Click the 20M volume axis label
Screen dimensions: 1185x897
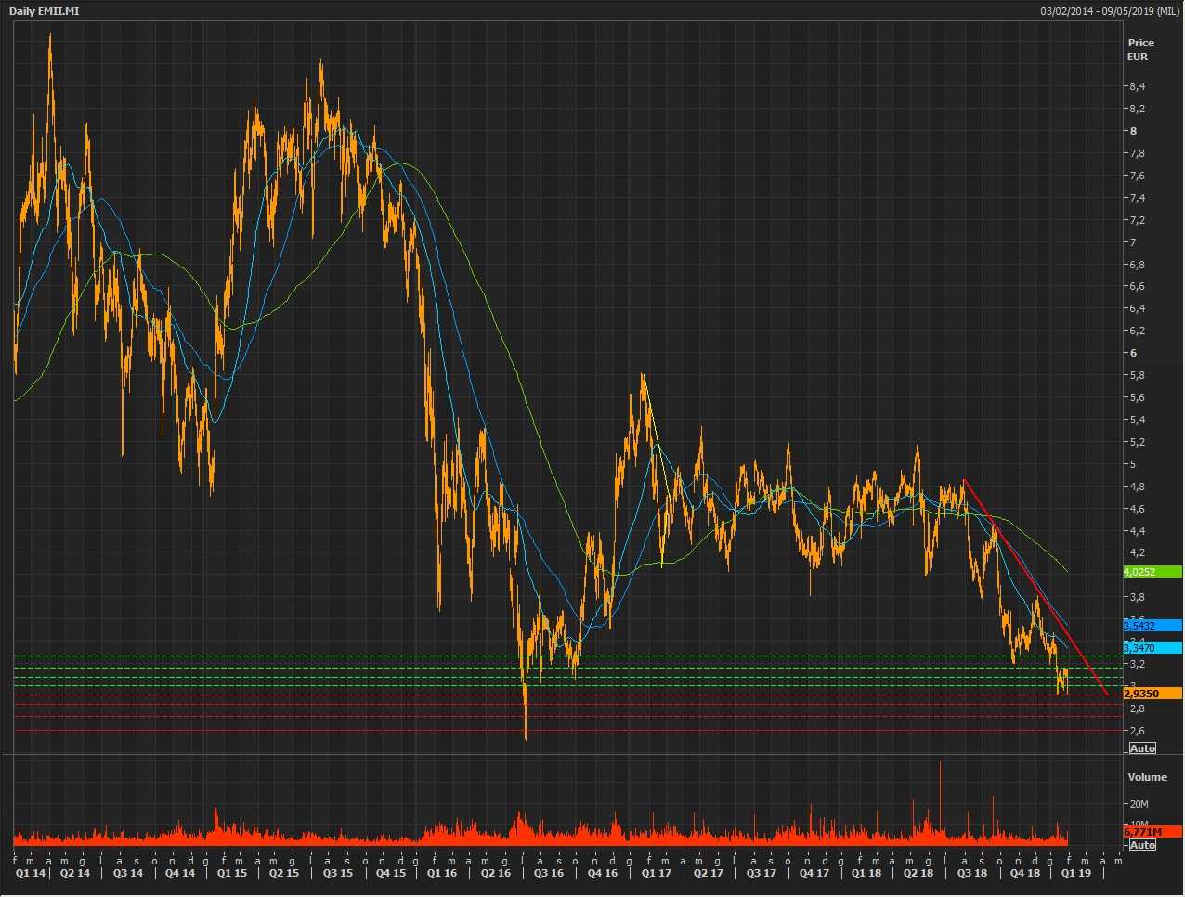click(x=1139, y=804)
